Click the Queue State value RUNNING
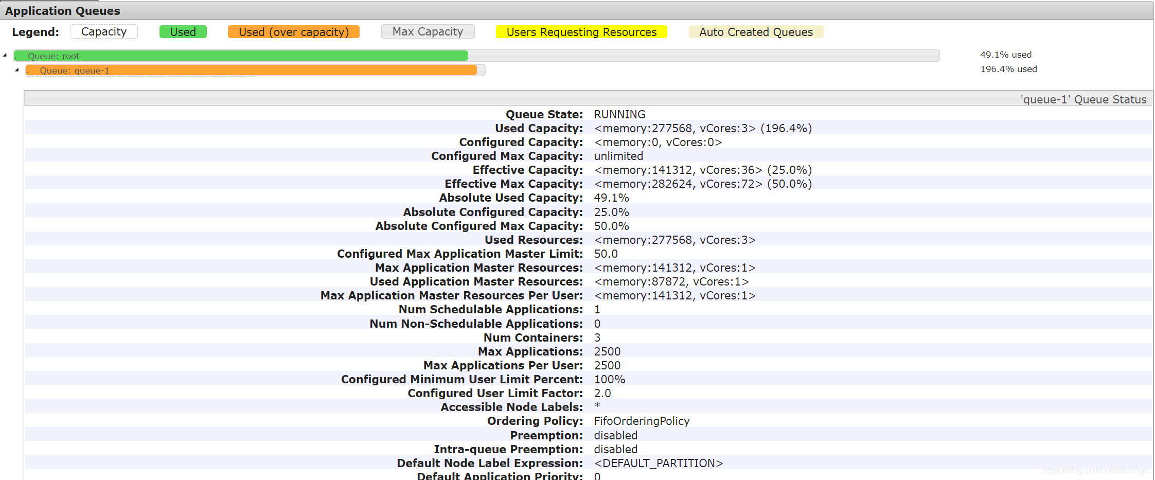Image resolution: width=1155 pixels, height=480 pixels. point(619,114)
